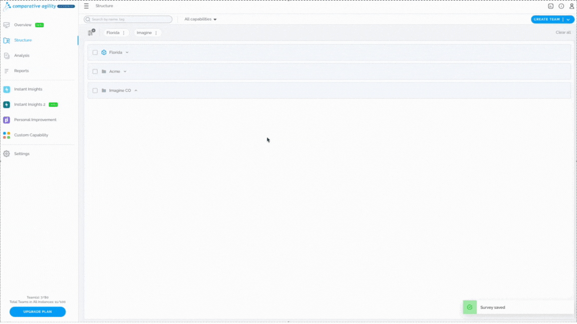Screen dimensions: 577x324
Task: Click the Analysis sidebar icon
Action: (7, 55)
